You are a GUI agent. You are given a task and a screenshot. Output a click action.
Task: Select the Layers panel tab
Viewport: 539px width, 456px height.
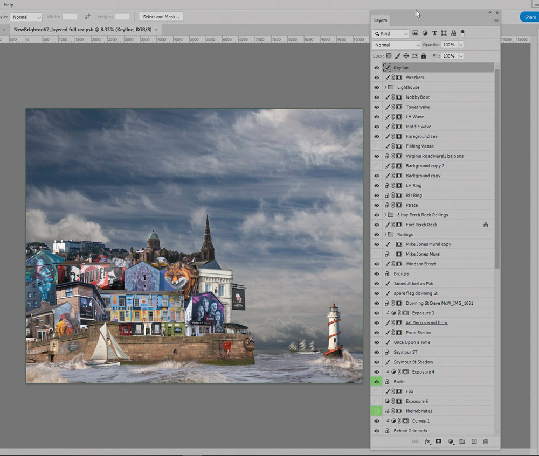tap(380, 20)
